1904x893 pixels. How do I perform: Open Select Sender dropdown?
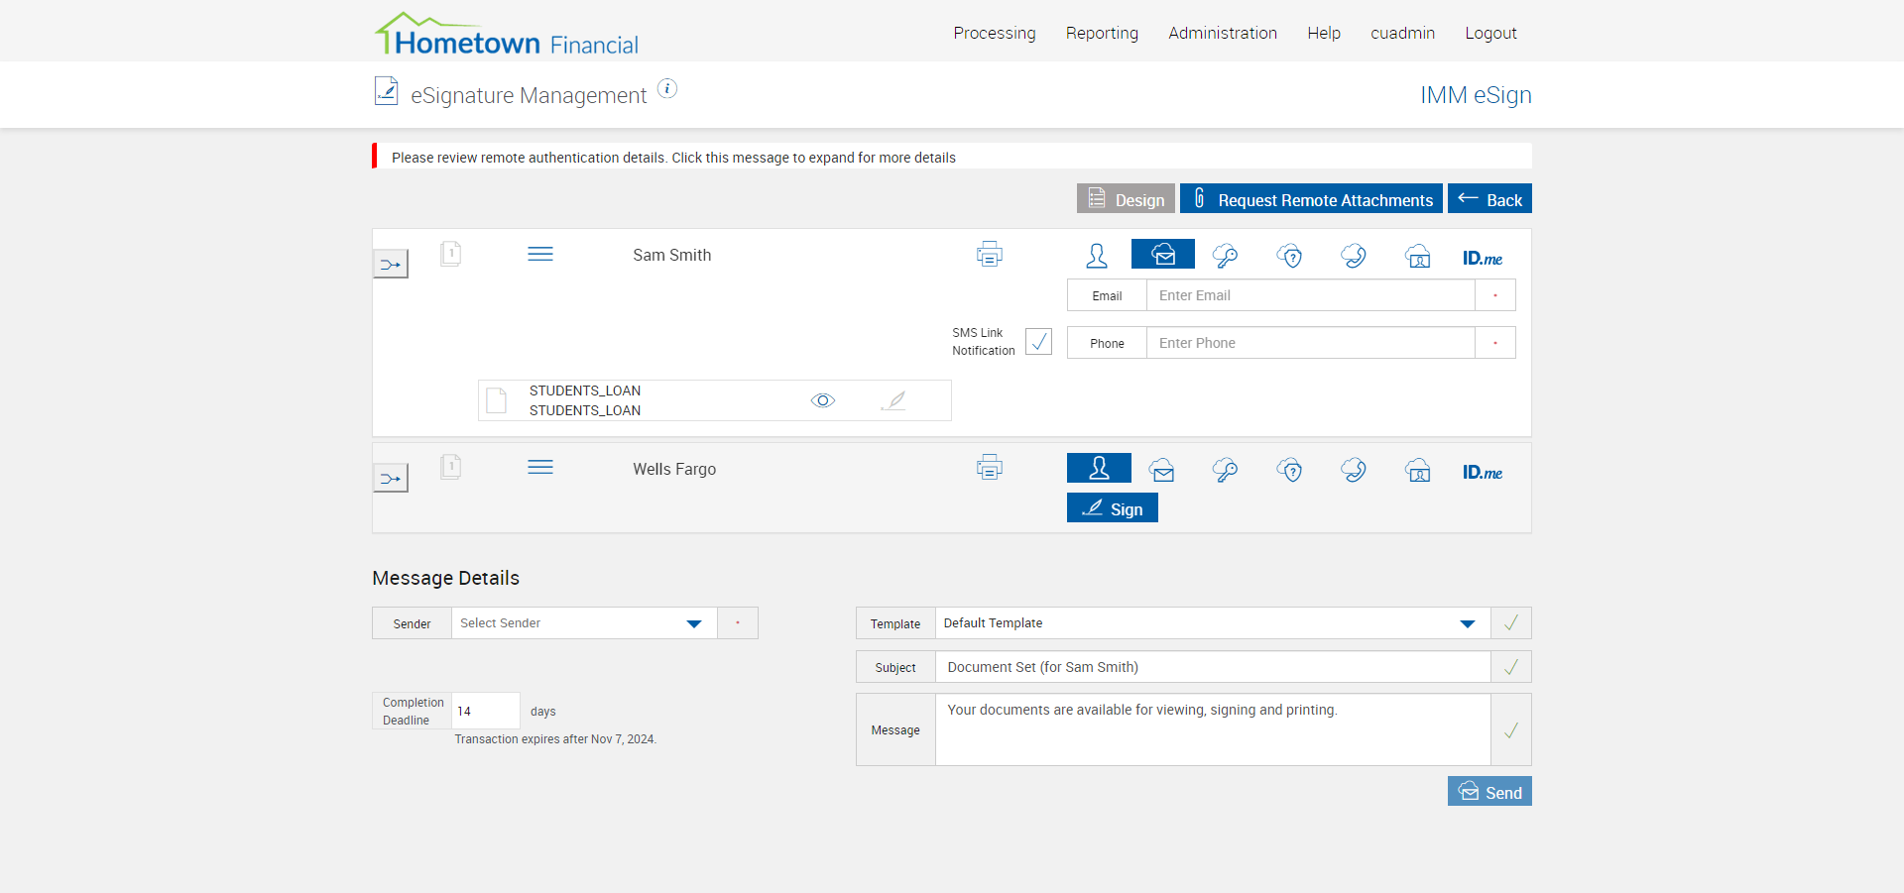pyautogui.click(x=584, y=623)
